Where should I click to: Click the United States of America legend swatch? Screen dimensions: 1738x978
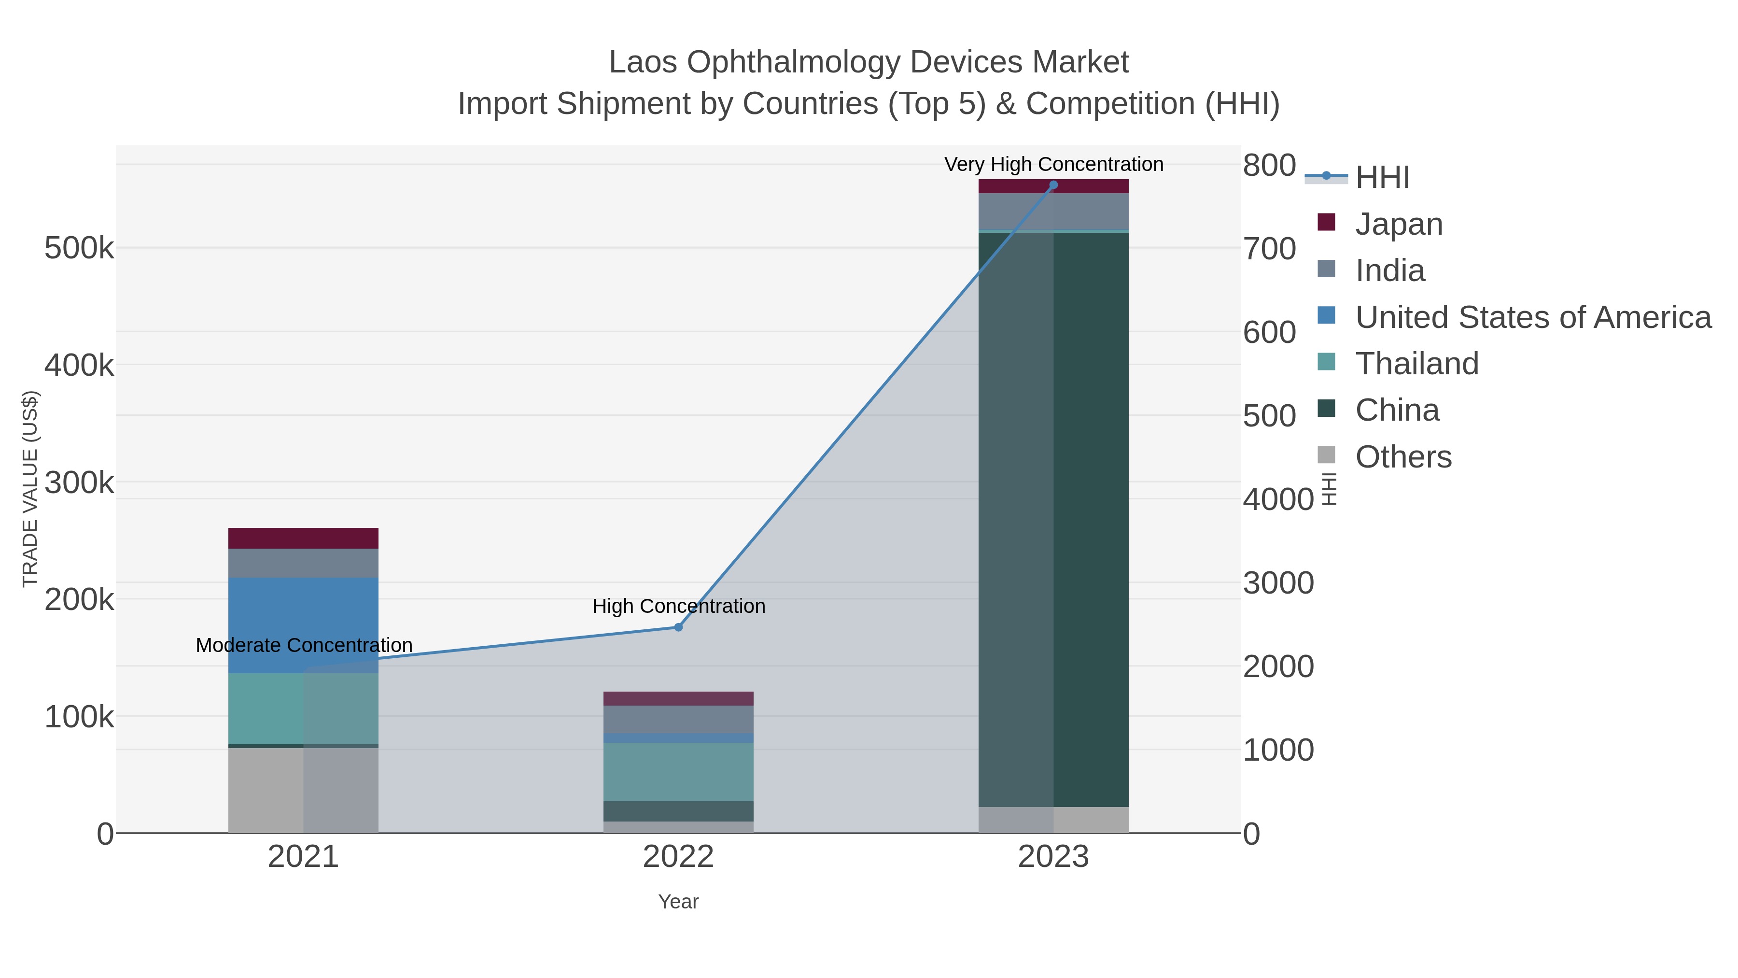1327,315
